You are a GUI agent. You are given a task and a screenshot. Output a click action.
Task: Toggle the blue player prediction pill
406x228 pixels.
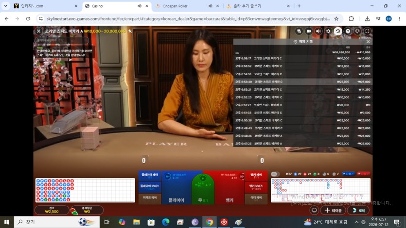[348, 174]
